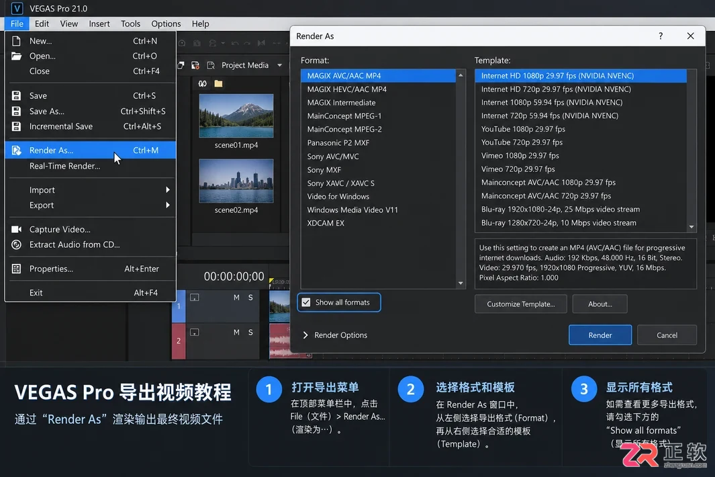This screenshot has height=477, width=715.
Task: Choose Real-Time Render from File menu
Action: (x=90, y=166)
